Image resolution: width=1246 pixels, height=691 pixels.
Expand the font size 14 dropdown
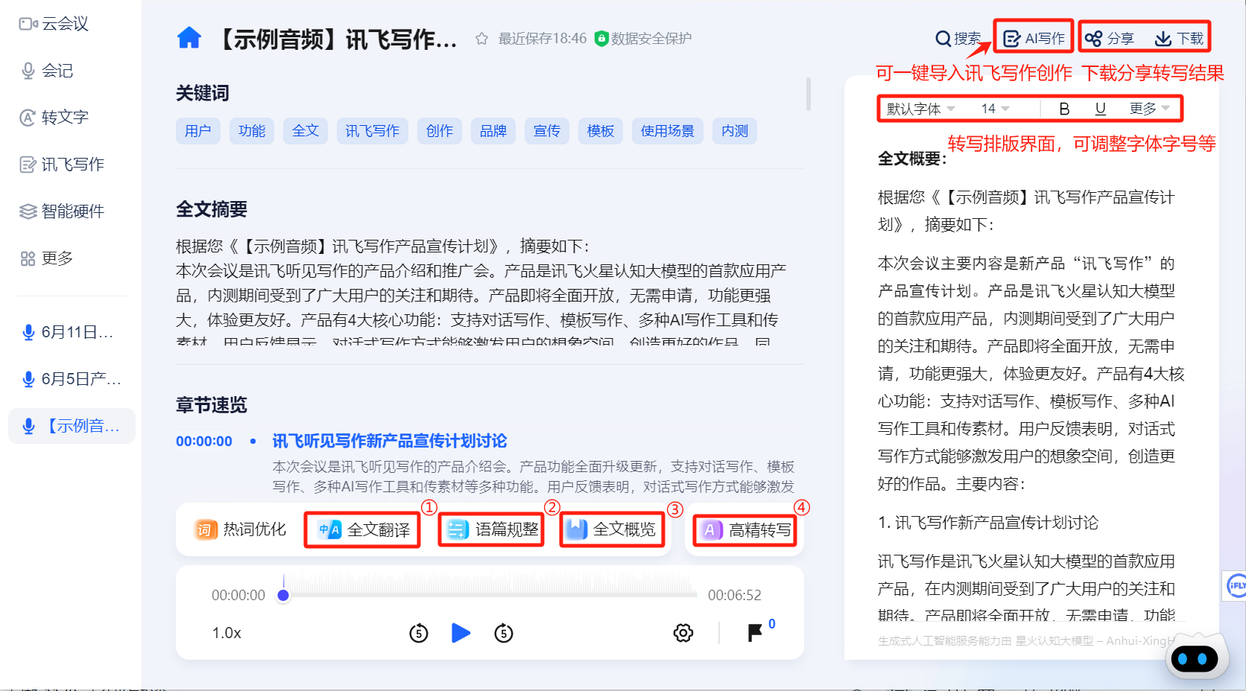pyautogui.click(x=995, y=109)
